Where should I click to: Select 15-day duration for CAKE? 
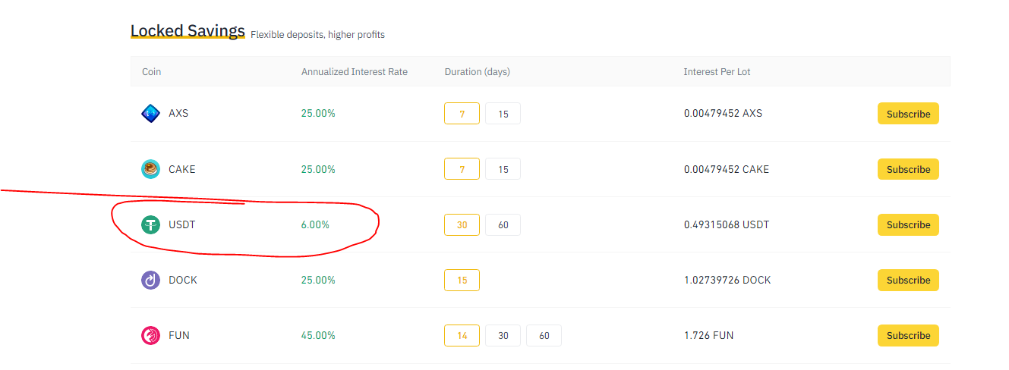coord(503,169)
